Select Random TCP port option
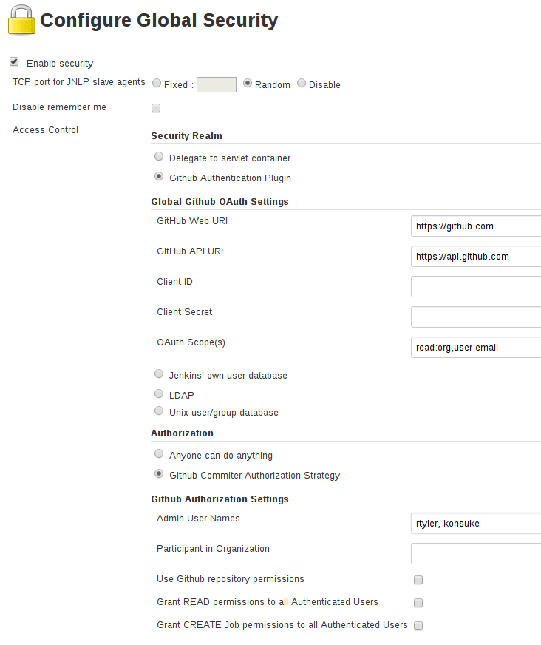The image size is (541, 645). 247,83
